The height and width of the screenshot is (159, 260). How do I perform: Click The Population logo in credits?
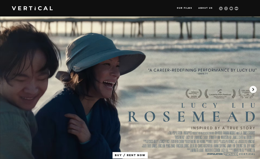(x=215, y=154)
